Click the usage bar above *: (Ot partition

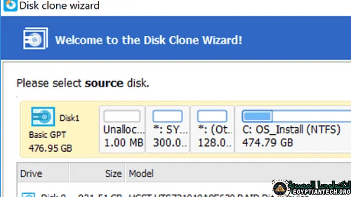[212, 116]
